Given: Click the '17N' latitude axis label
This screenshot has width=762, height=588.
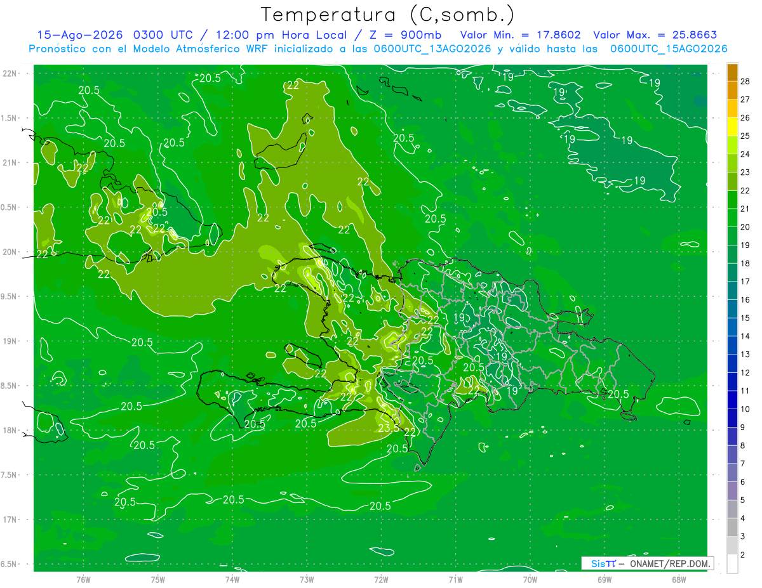Looking at the screenshot, I should pyautogui.click(x=10, y=519).
